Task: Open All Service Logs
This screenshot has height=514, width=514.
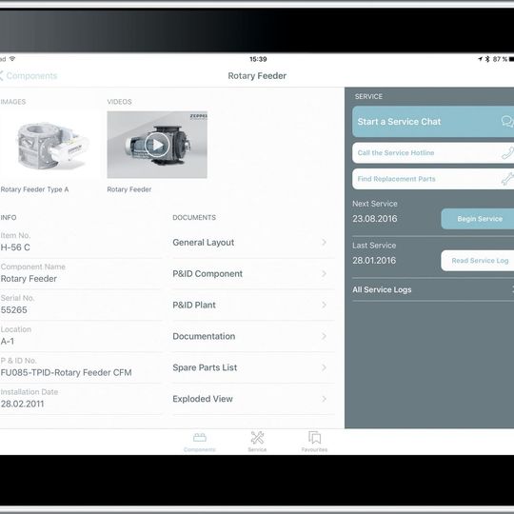Action: [433, 289]
